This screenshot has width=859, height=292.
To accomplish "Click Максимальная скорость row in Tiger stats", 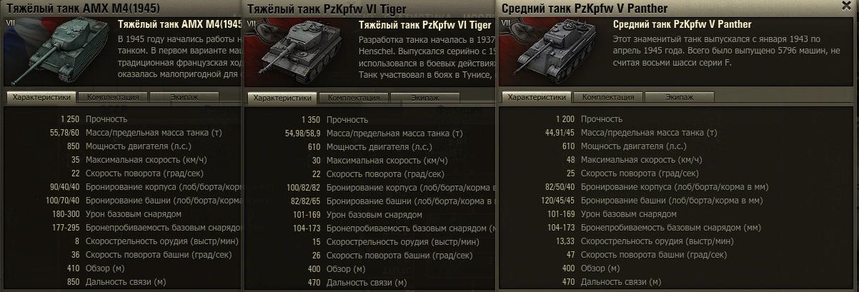I will tap(367, 160).
